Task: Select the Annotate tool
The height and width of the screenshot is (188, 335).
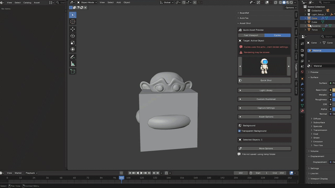Action: pos(73,57)
